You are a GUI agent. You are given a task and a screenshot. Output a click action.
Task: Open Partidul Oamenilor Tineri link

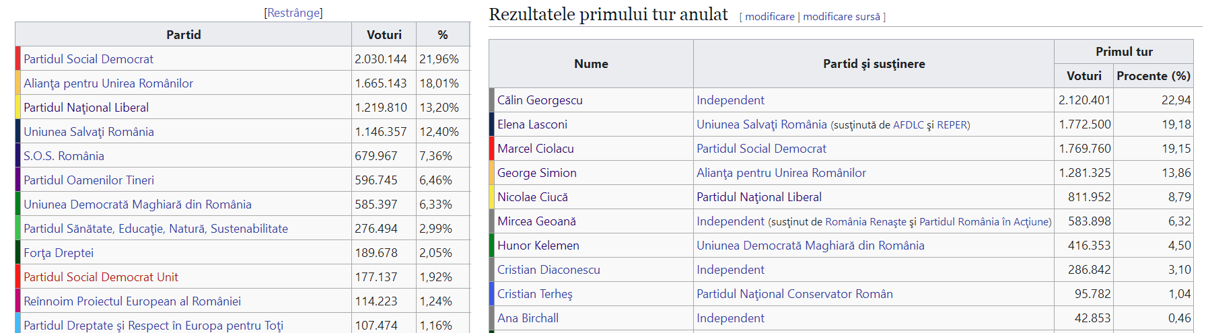(88, 180)
